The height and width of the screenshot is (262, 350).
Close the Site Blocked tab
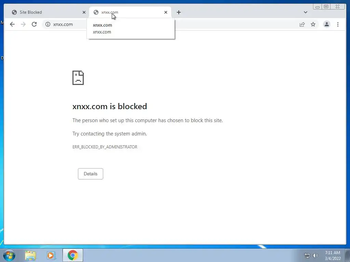84,12
